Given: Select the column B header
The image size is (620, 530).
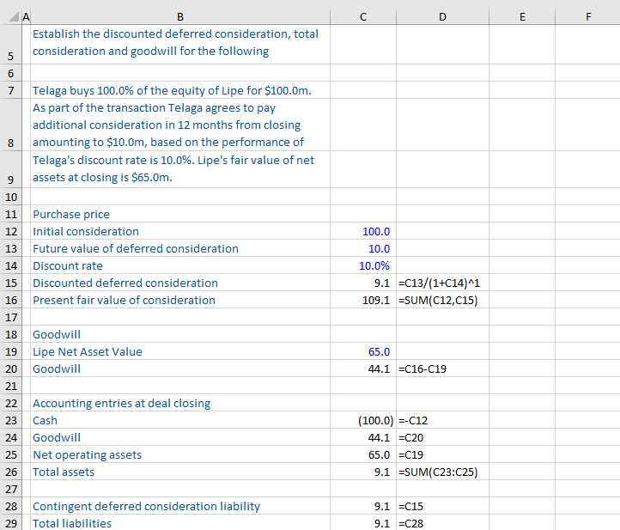Looking at the screenshot, I should 179,15.
